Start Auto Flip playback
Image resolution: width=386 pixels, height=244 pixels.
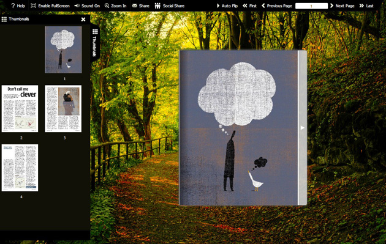pyautogui.click(x=227, y=6)
